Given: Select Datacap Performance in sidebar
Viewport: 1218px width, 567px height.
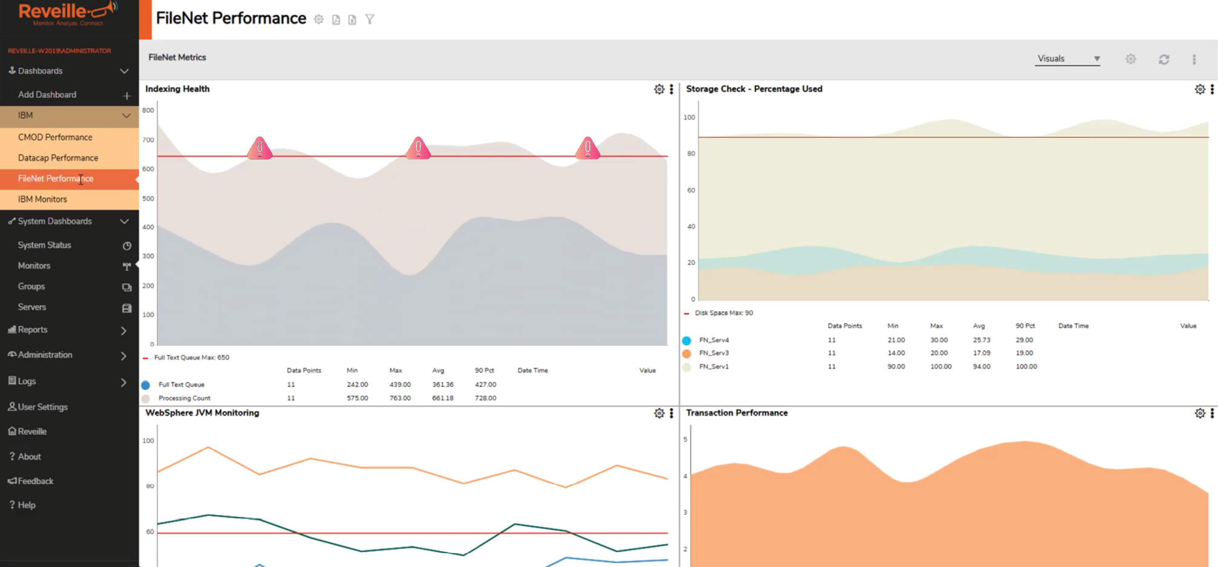Looking at the screenshot, I should (x=58, y=158).
